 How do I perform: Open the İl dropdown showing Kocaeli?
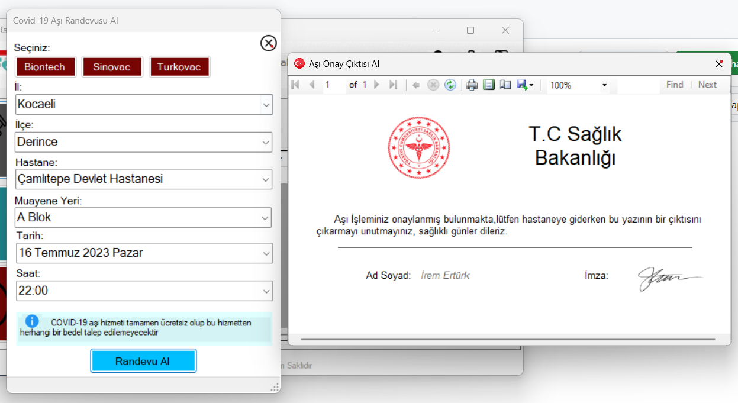144,105
